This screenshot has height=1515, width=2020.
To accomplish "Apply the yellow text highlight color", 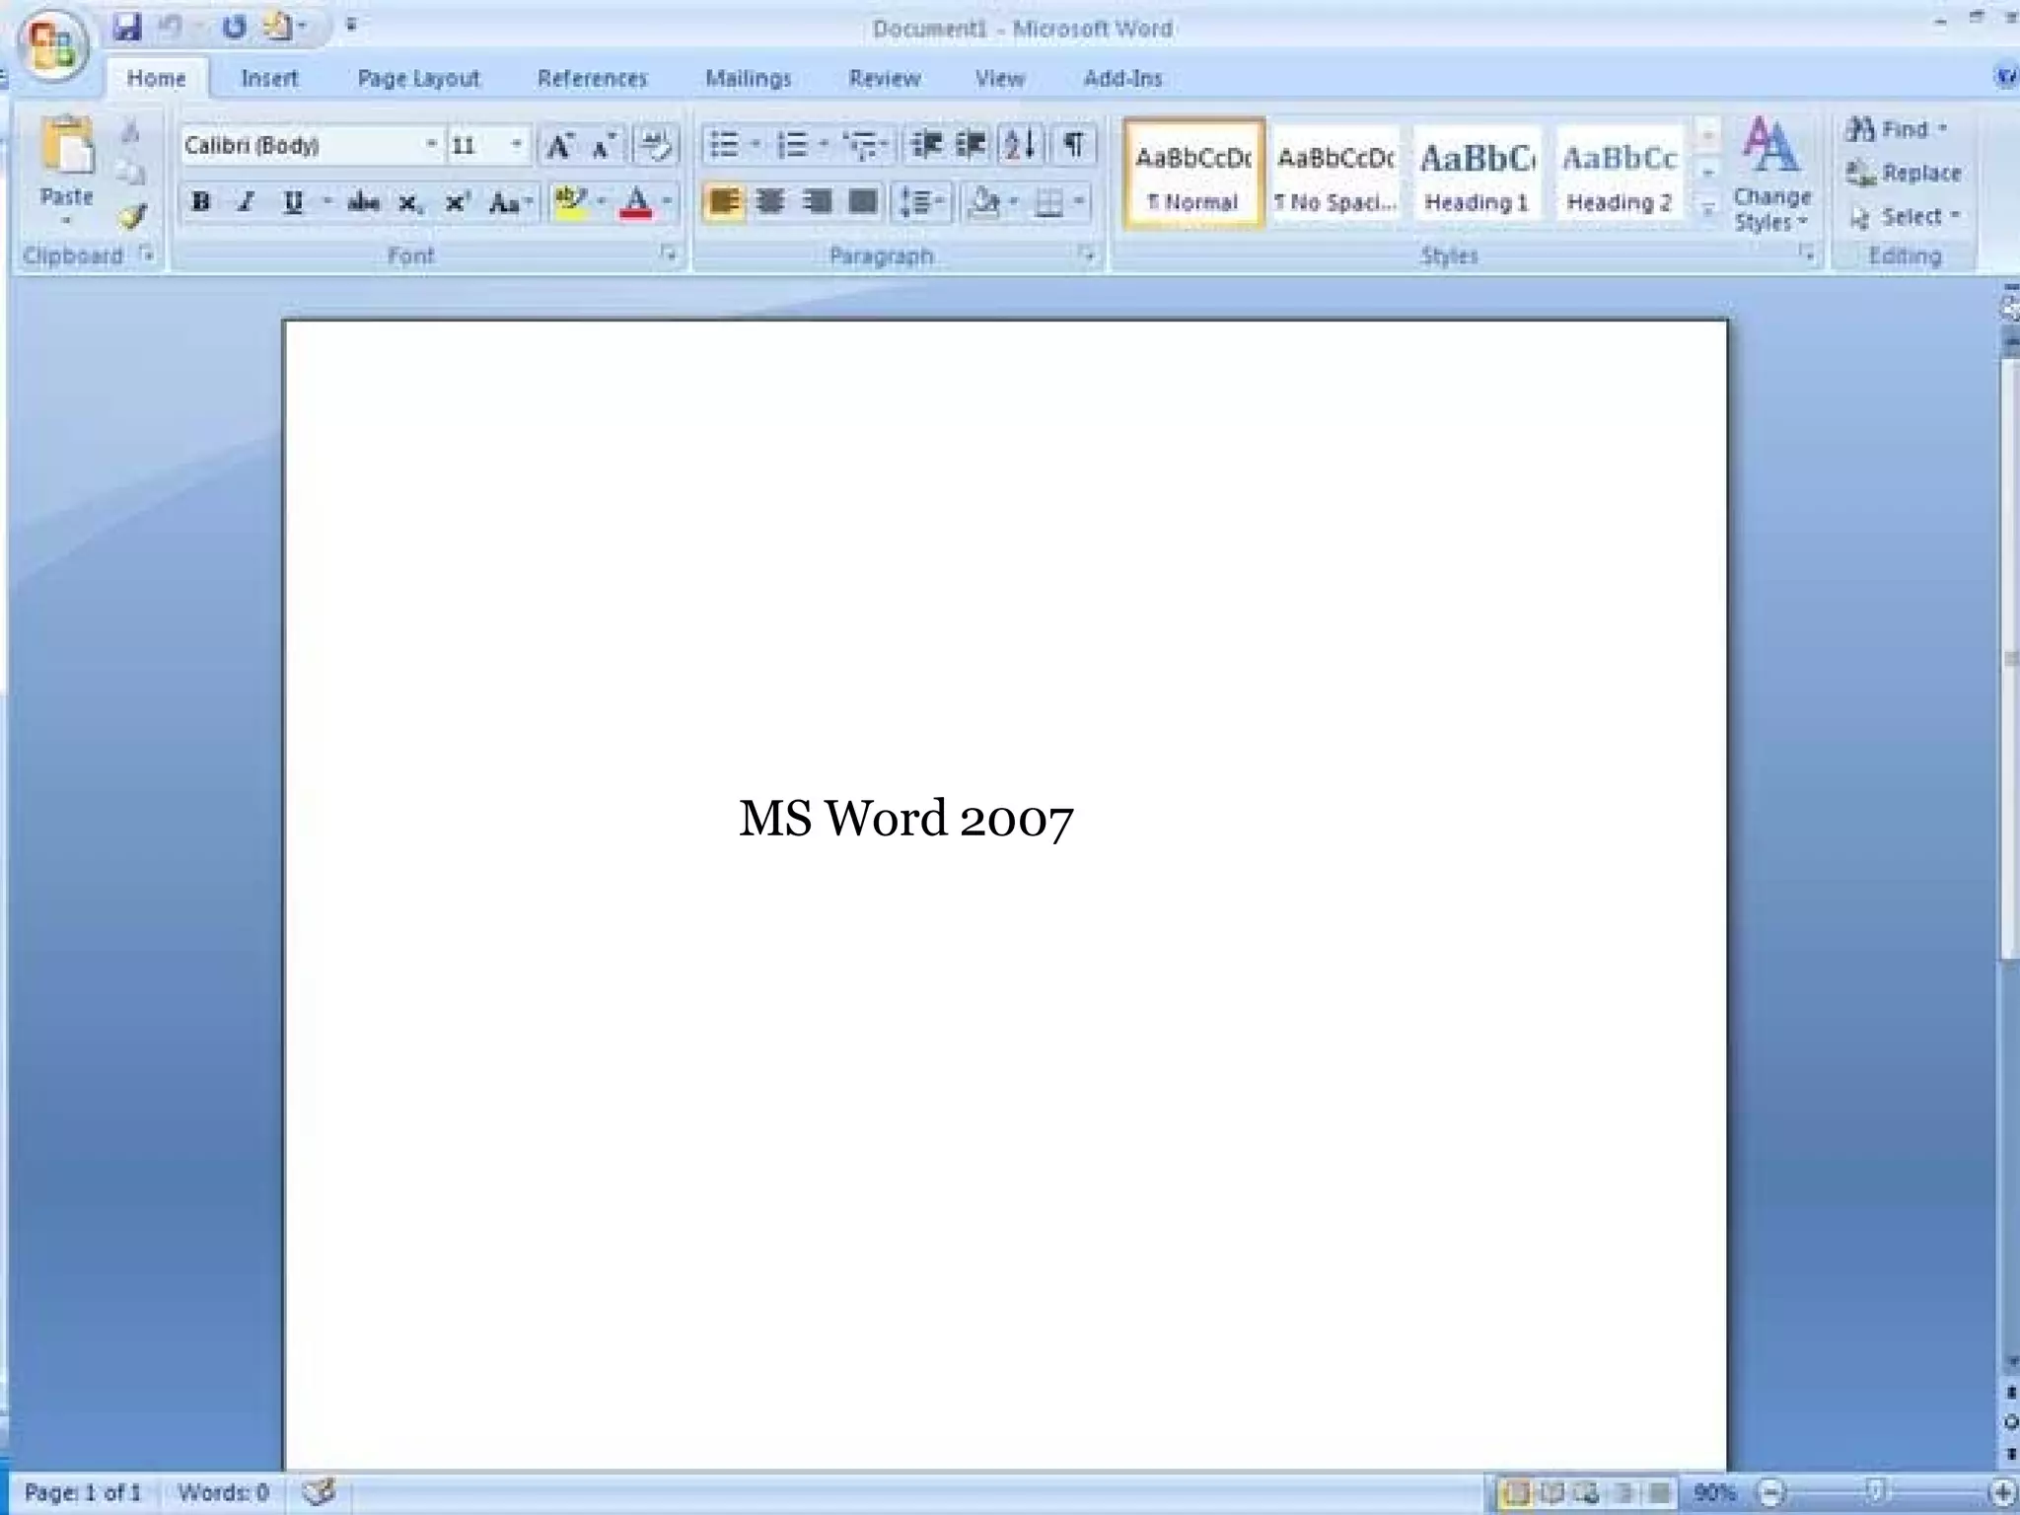I will (x=570, y=202).
